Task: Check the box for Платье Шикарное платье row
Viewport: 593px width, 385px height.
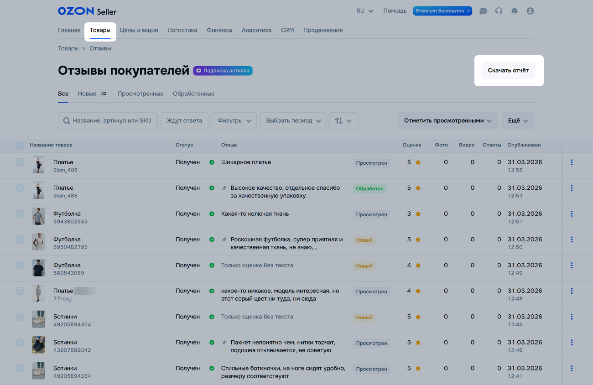Action: point(20,162)
